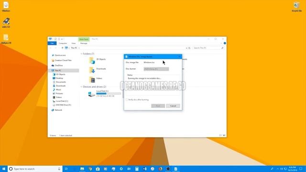The height and width of the screenshot is (172, 306).
Task: Close the Windows Disc Image Burner dialog
Action: click(x=179, y=56)
